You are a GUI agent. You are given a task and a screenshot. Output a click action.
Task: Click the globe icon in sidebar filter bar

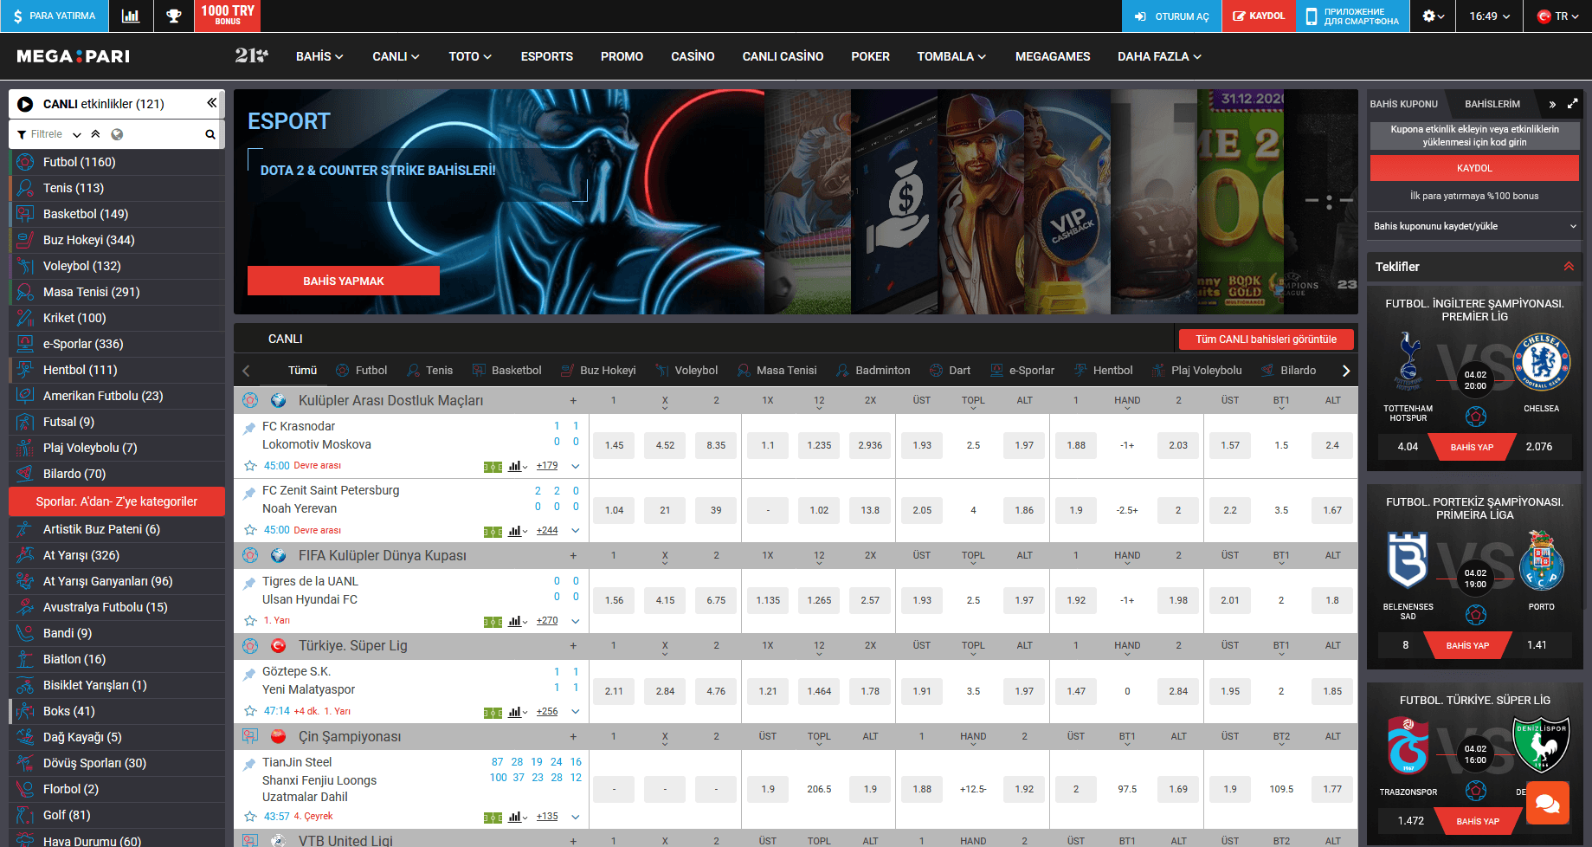[117, 134]
